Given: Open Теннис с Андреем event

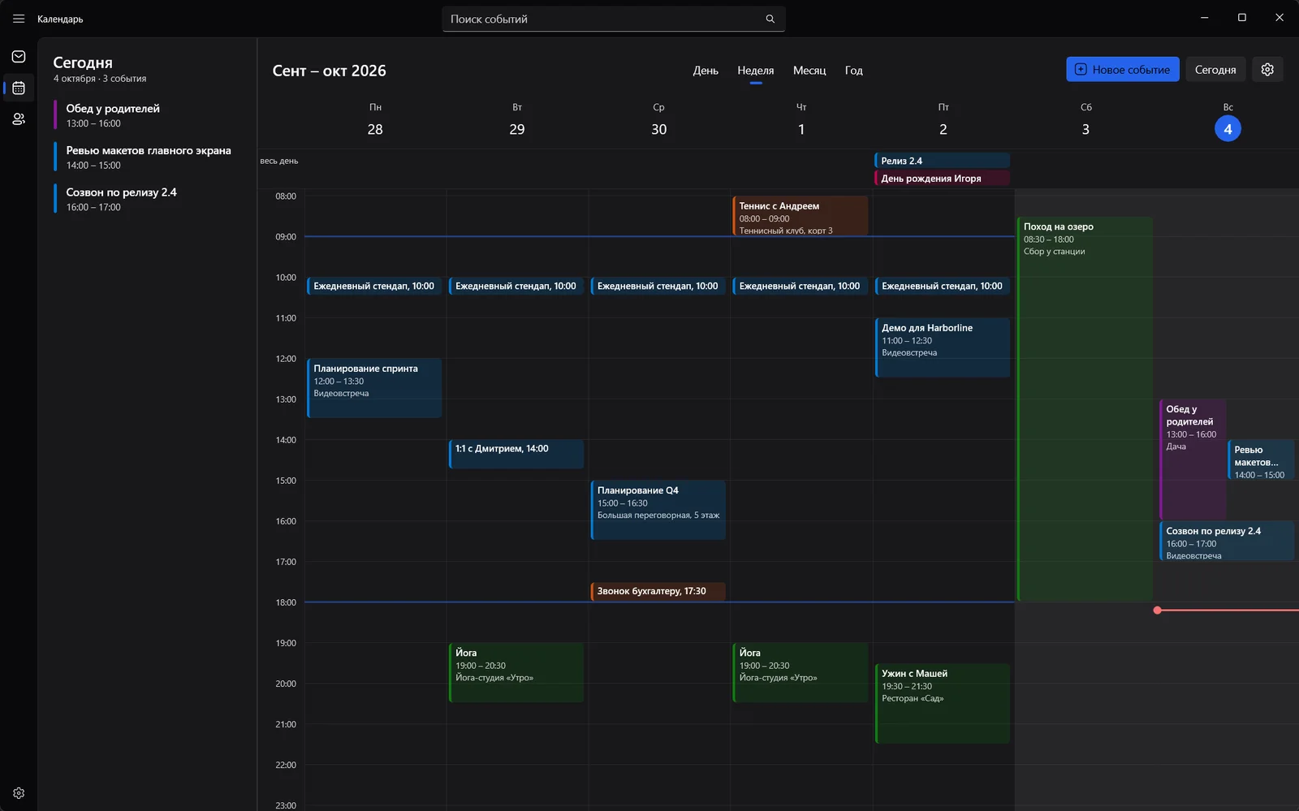Looking at the screenshot, I should coord(800,216).
